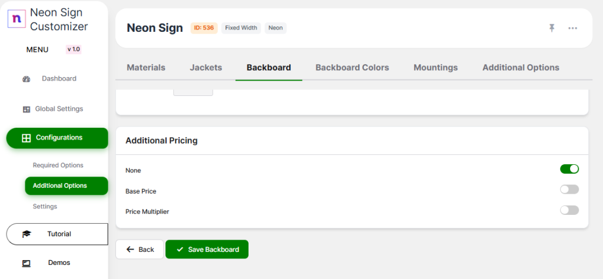Screen dimensions: 603x279
Task: Enable the Base Price toggle
Action: [569, 190]
